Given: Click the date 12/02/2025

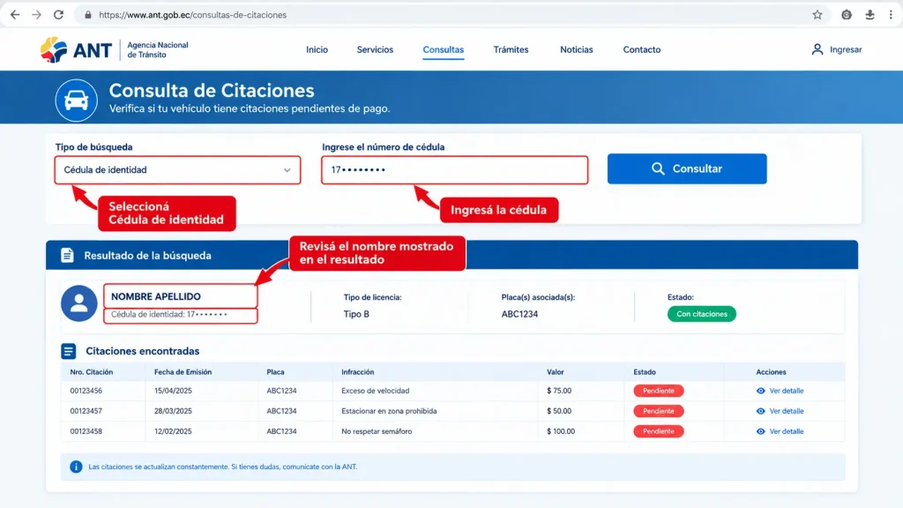Looking at the screenshot, I should pos(174,431).
